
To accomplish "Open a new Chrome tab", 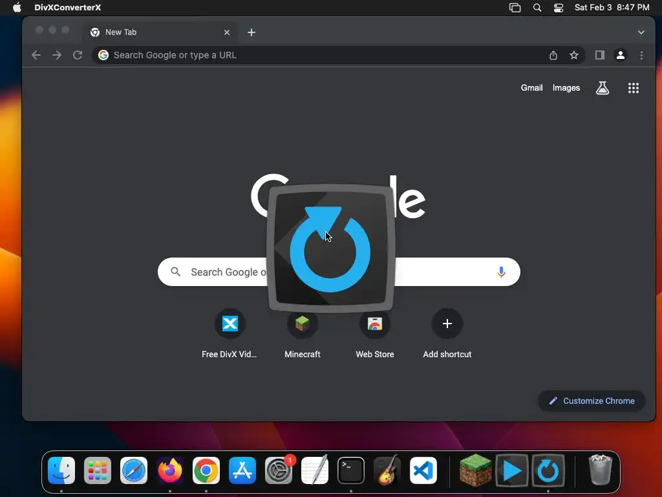I will (x=251, y=32).
